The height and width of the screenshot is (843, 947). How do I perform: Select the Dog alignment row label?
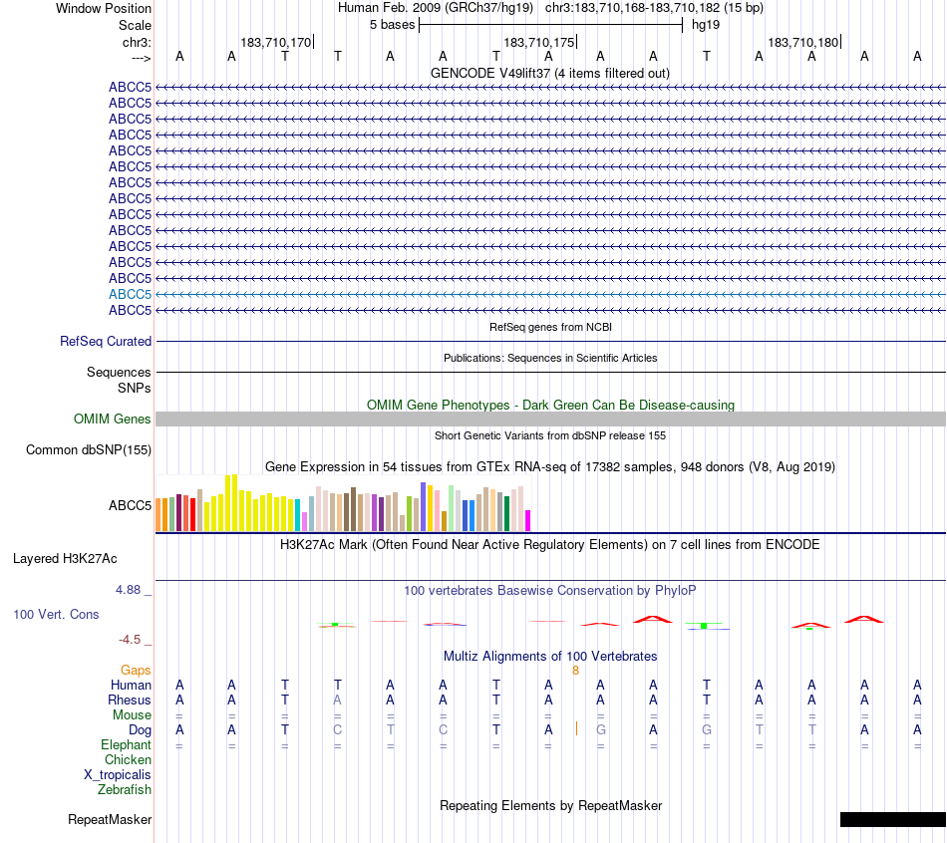coord(141,730)
